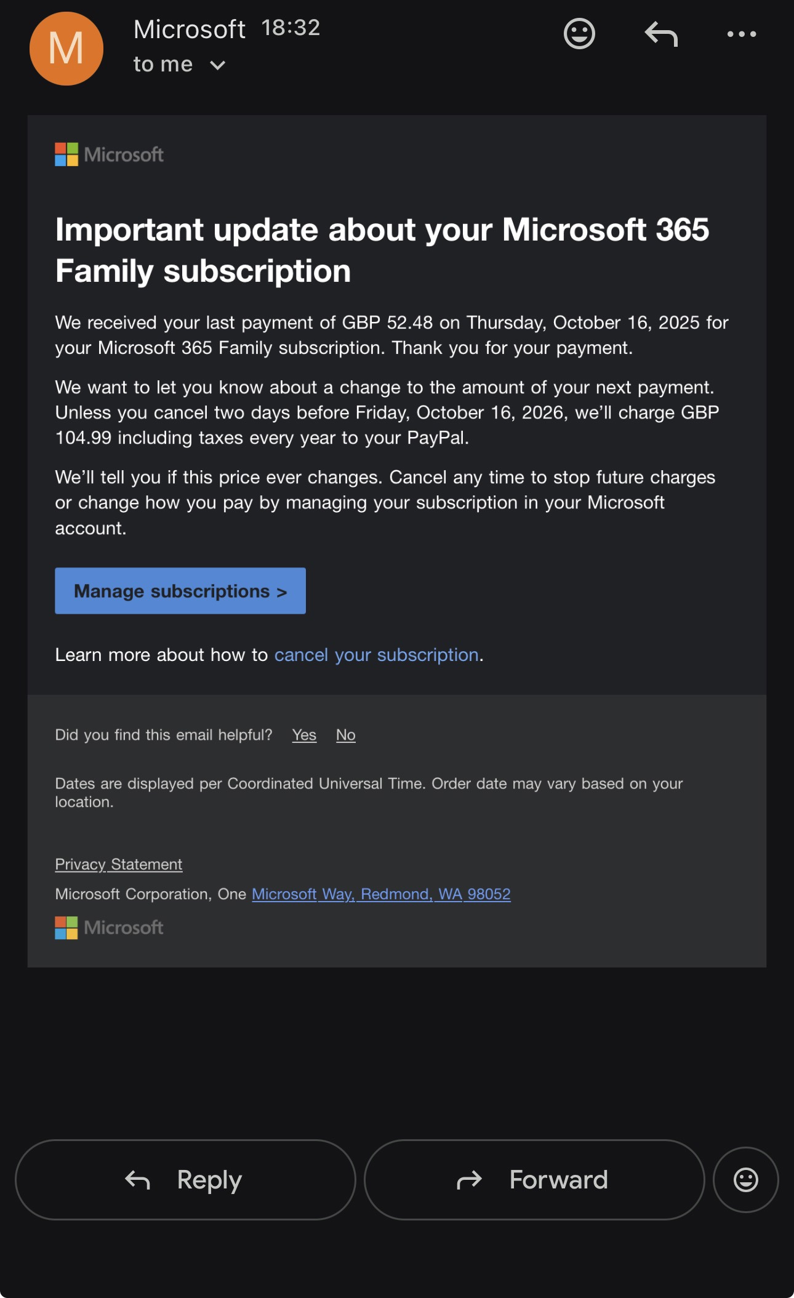Open the three-dot more options menu

742,34
